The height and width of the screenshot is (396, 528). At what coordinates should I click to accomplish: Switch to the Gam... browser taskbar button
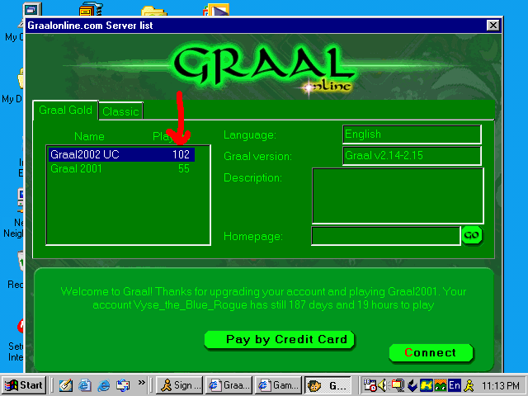(x=279, y=385)
